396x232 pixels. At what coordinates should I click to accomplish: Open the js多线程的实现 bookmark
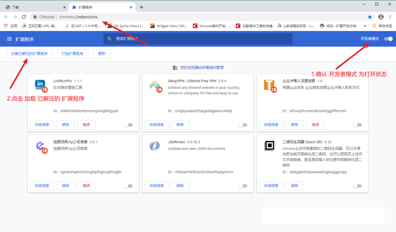click(x=296, y=26)
